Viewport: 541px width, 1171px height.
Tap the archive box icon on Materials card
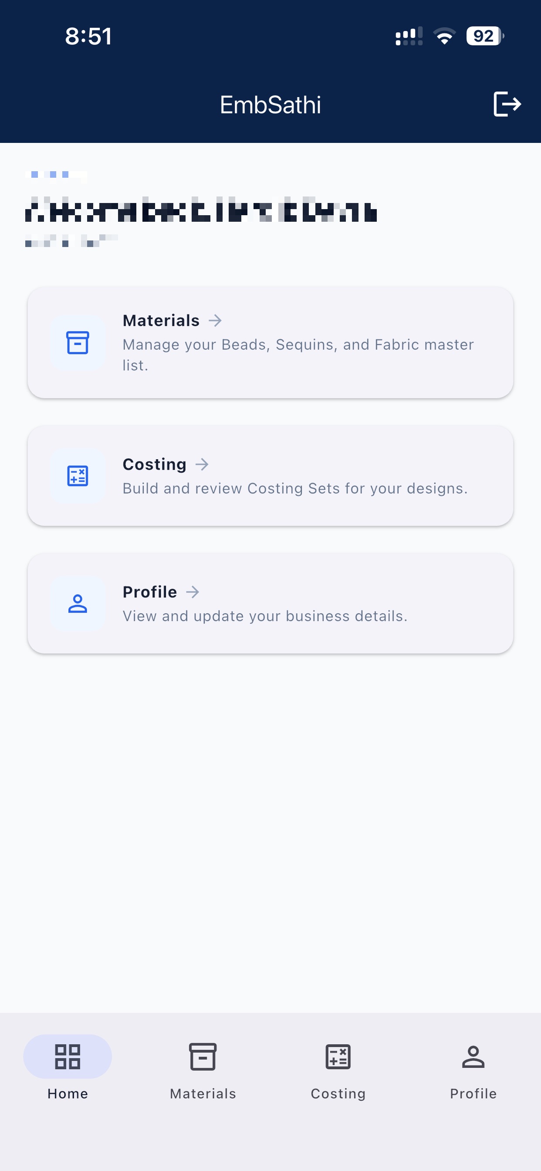point(78,342)
